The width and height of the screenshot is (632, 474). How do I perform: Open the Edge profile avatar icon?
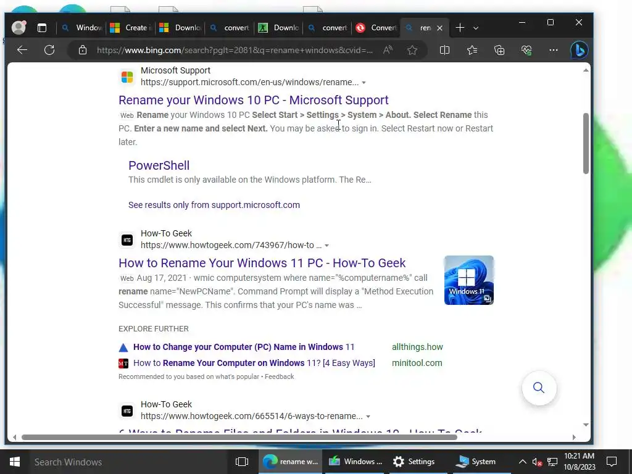tap(19, 27)
